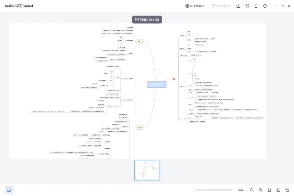
Task: Click the Image to PDF button
Action: coord(221,6)
